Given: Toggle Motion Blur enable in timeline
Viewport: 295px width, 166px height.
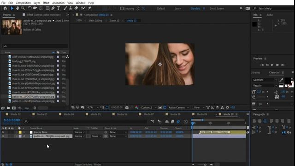Looking at the screenshot, I should (x=178, y=122).
